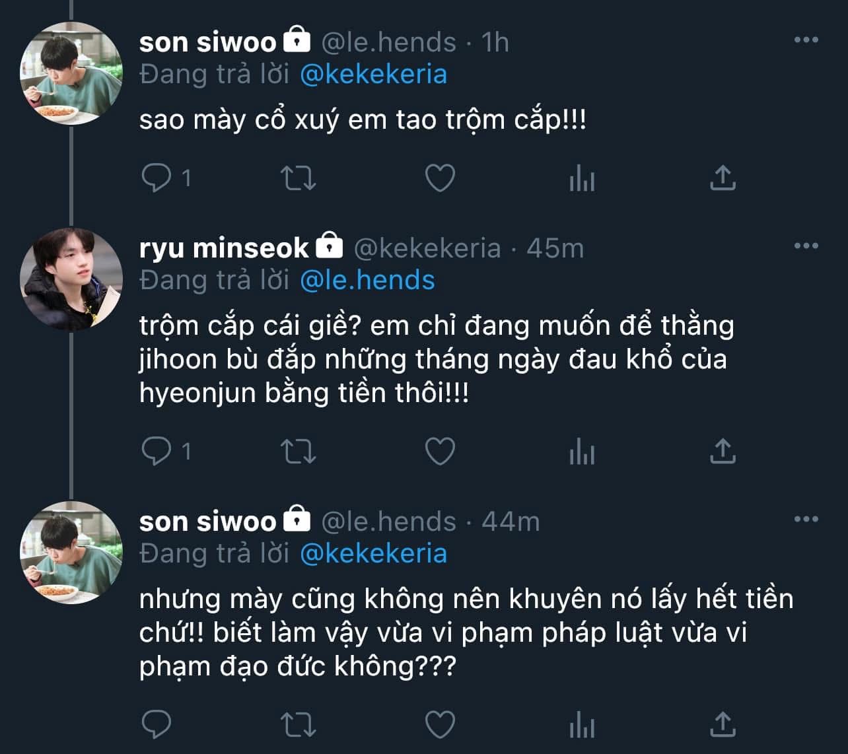Share ryu minseok's tweet
This screenshot has width=848, height=754.
(723, 451)
